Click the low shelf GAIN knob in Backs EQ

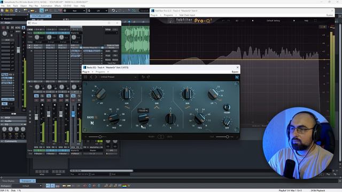(x=127, y=94)
